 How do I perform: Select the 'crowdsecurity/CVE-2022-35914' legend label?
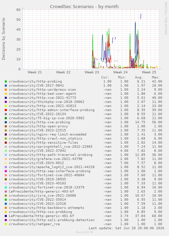point(37,200)
